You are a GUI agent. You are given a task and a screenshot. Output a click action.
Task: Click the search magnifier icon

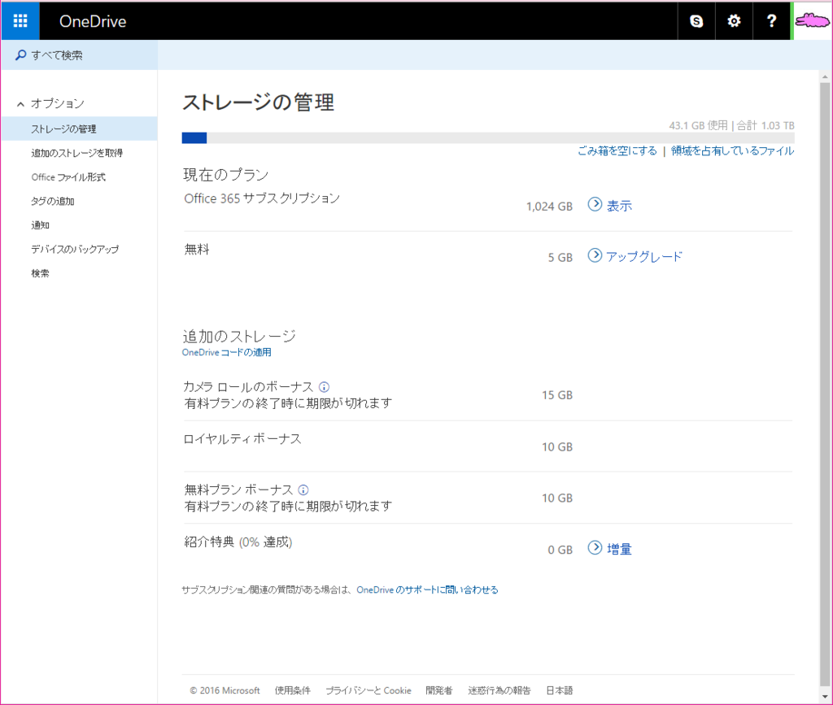(x=20, y=54)
